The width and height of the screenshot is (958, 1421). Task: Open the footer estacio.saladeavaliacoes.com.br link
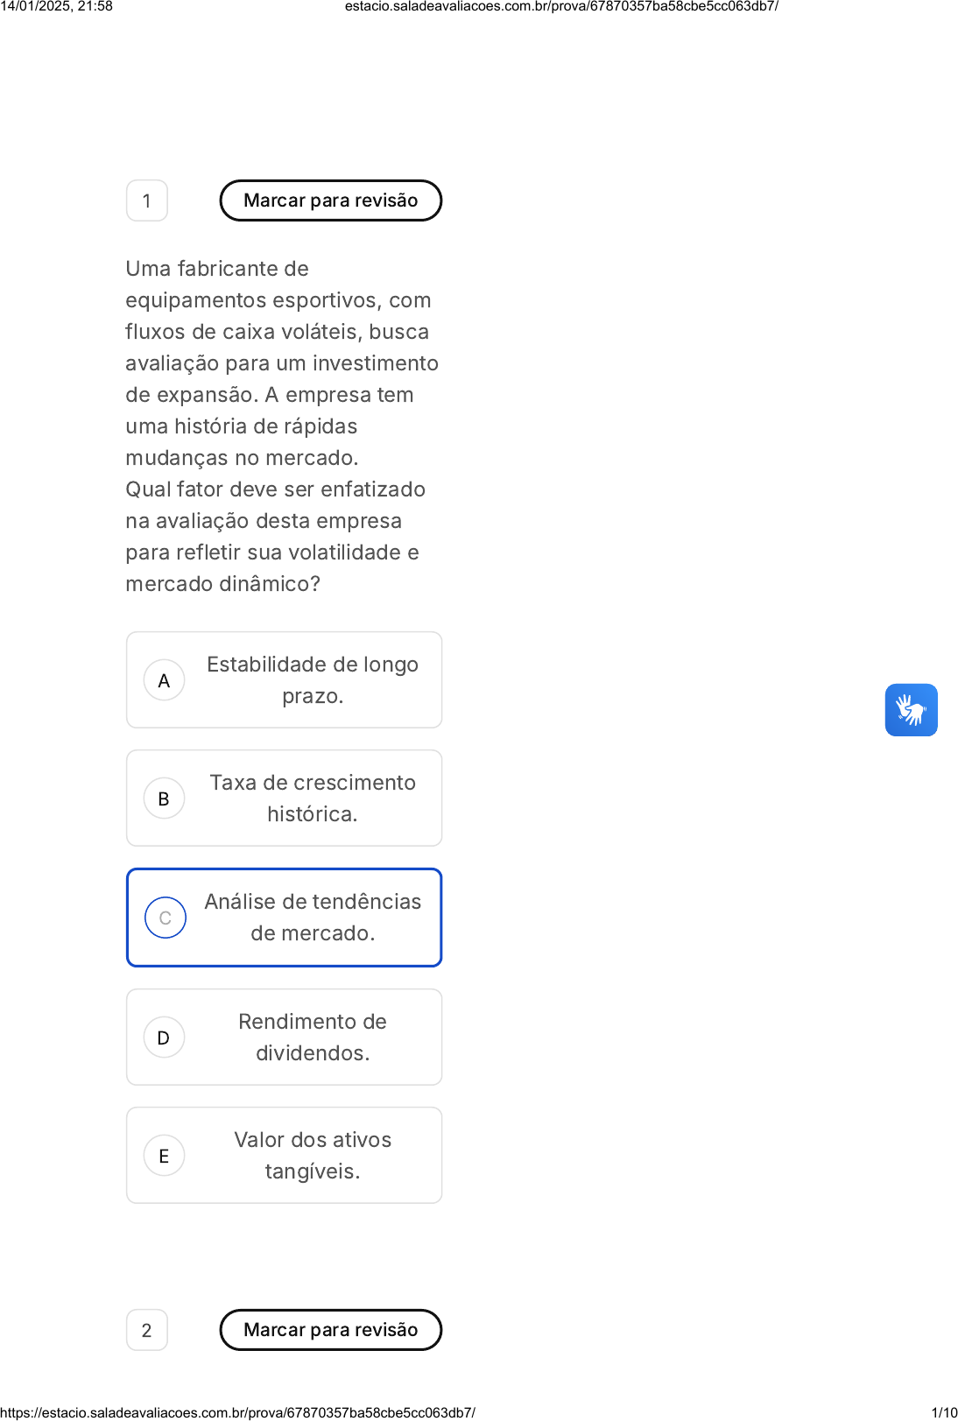tap(238, 1412)
